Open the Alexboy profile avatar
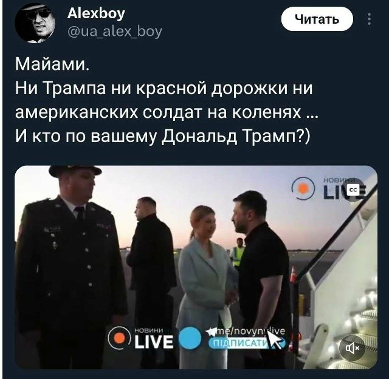Image resolution: width=389 pixels, height=379 pixels. pos(35,23)
